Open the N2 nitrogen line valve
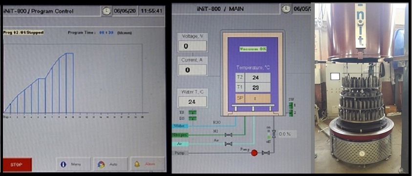The image size is (412, 176). [228, 135]
